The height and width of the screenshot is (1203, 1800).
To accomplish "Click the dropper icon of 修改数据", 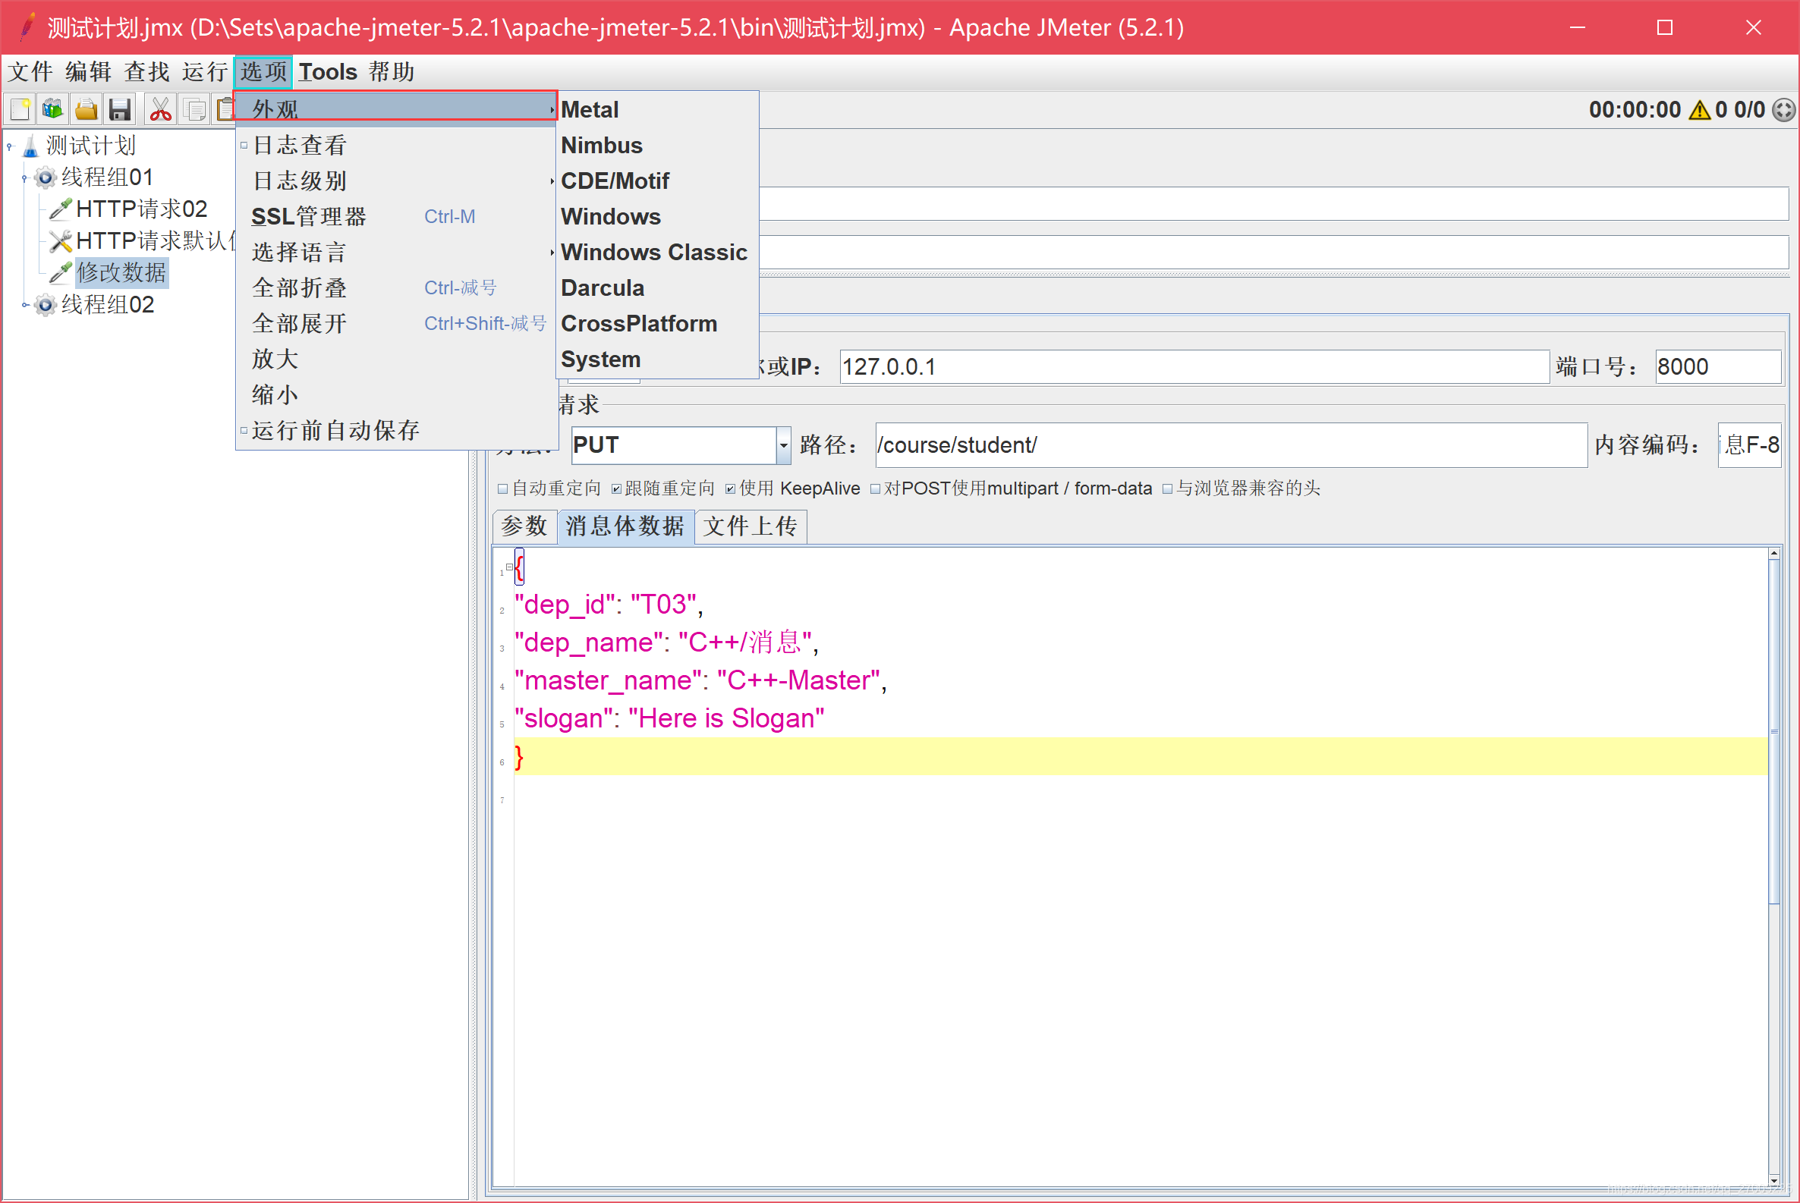I will coord(61,272).
